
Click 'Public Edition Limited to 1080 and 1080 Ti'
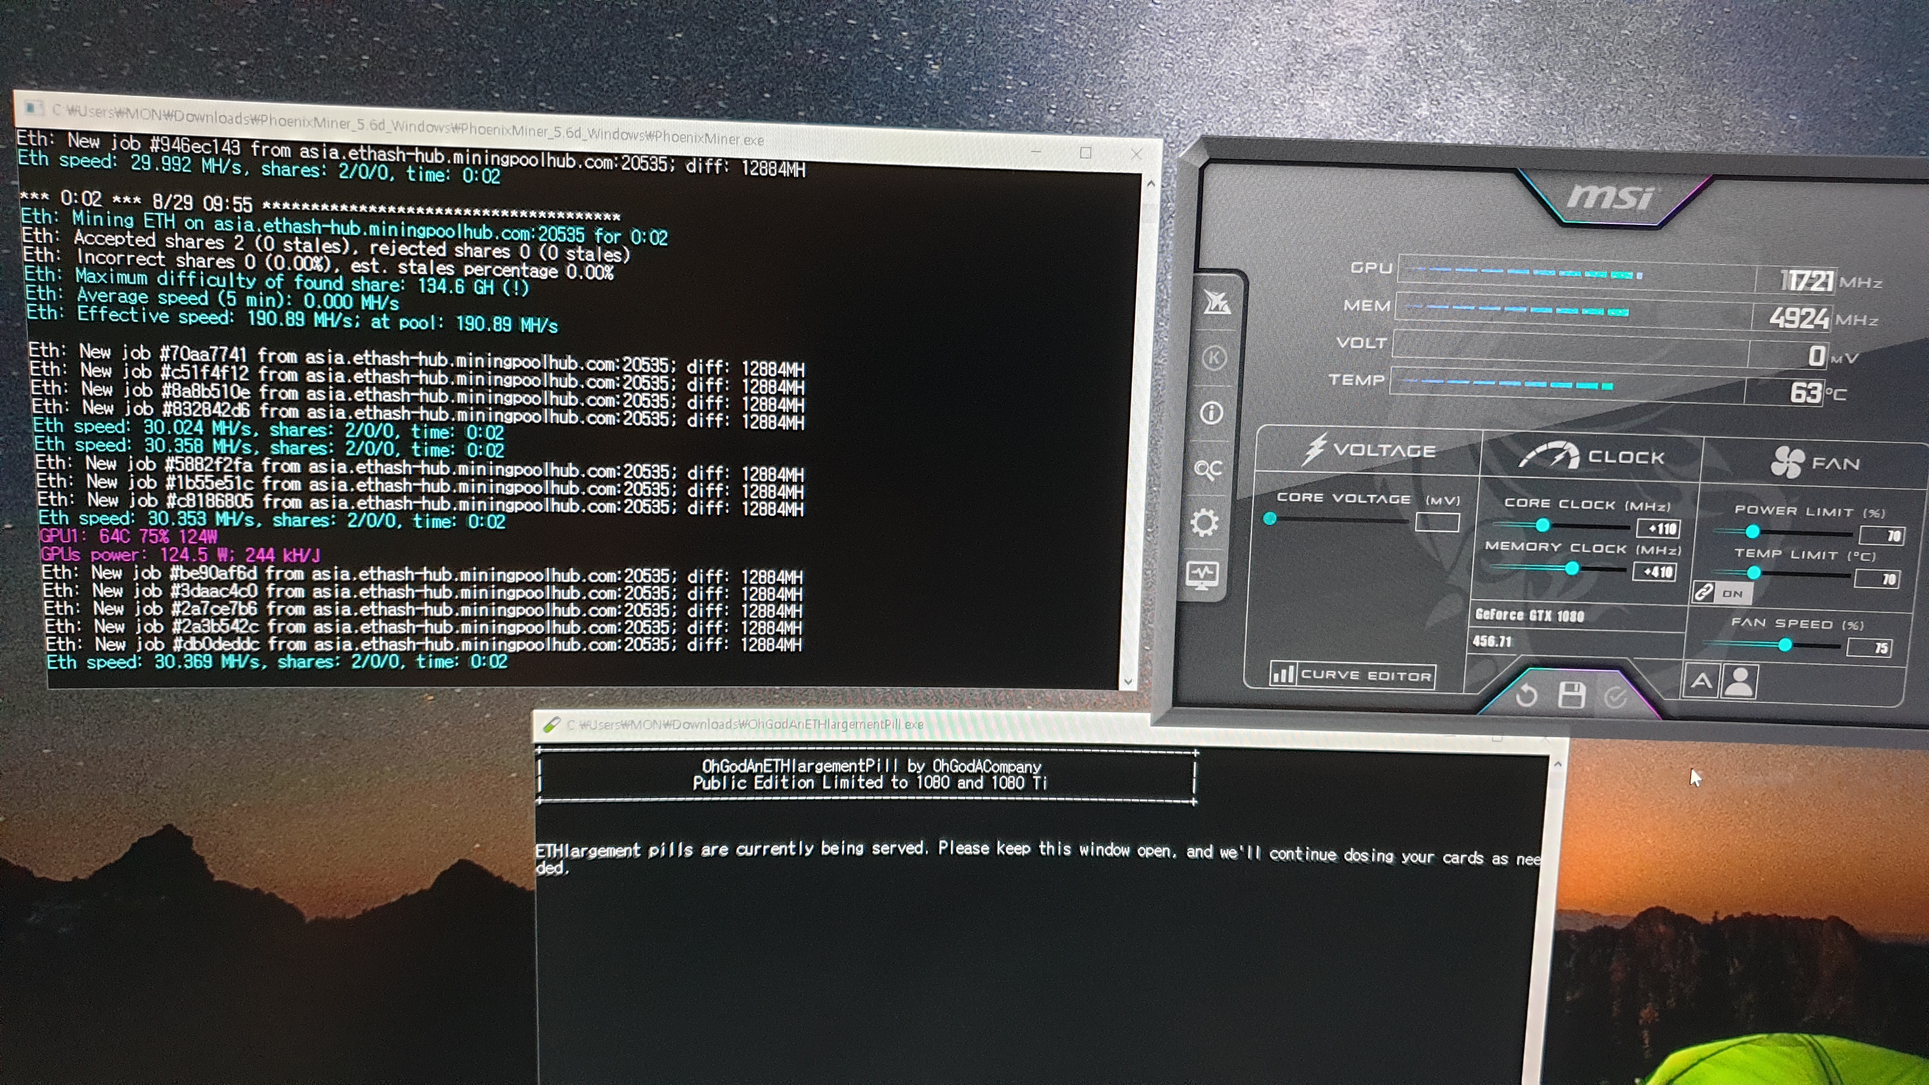point(869,783)
